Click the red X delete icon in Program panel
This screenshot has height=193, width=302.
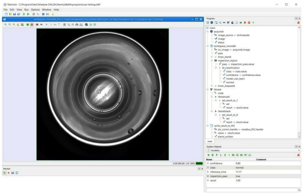(298, 23)
